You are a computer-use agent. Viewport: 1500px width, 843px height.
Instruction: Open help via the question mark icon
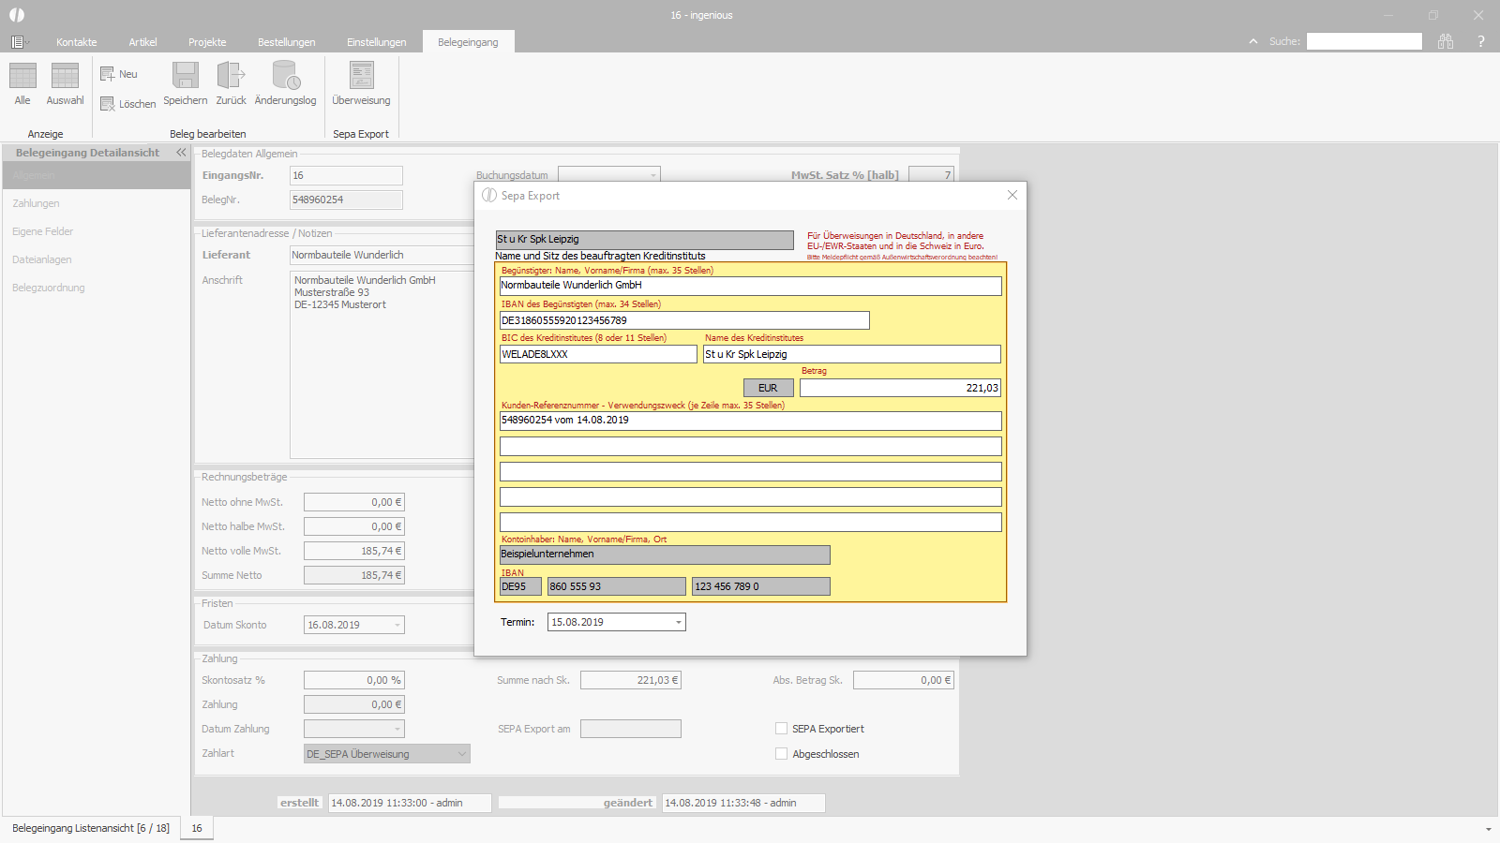(1481, 41)
